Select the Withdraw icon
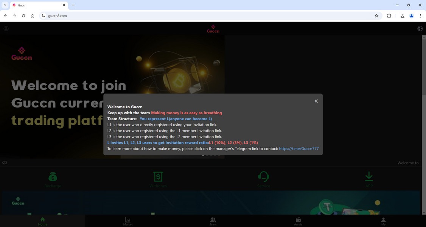The image size is (426, 227). point(158,177)
